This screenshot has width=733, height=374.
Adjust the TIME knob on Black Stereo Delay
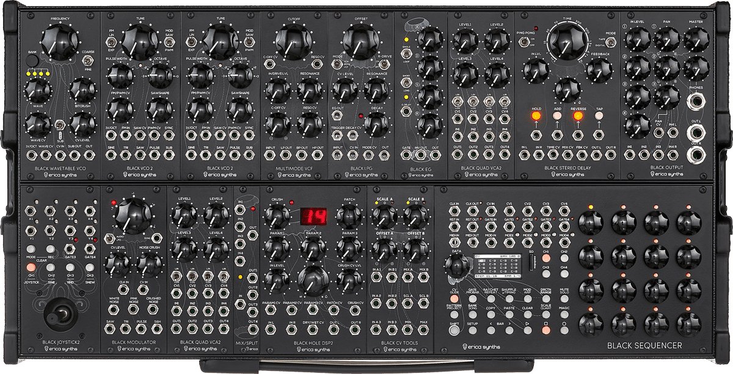[566, 42]
